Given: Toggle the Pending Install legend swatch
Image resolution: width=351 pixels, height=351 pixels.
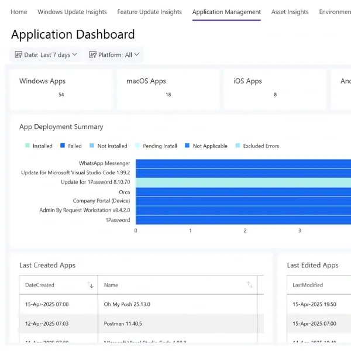Looking at the screenshot, I should pyautogui.click(x=137, y=146).
